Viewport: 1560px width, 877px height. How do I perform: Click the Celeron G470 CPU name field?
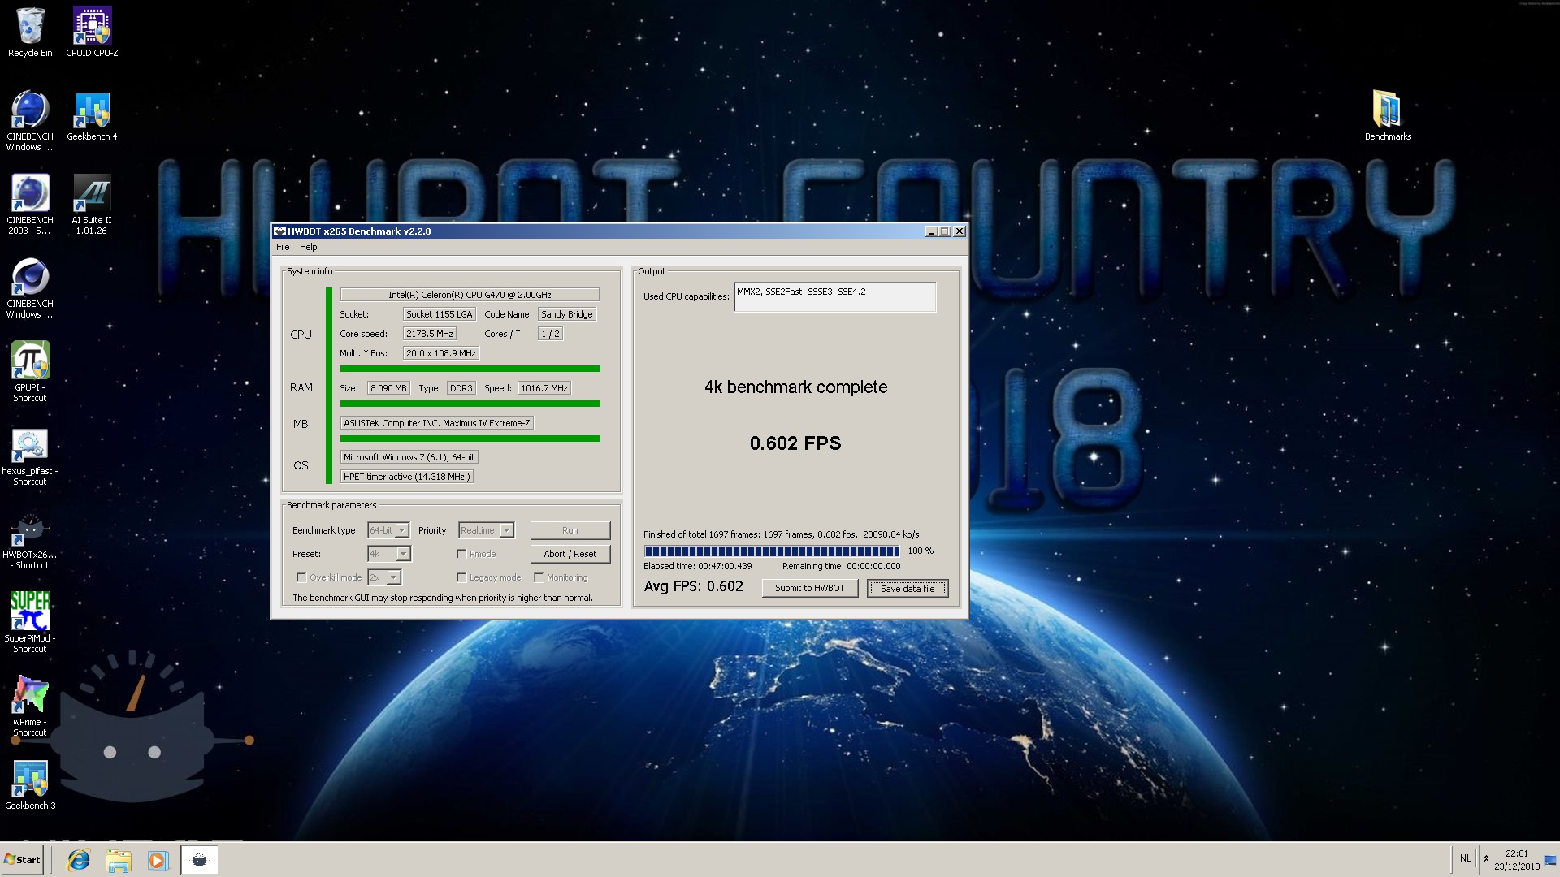[x=470, y=295]
